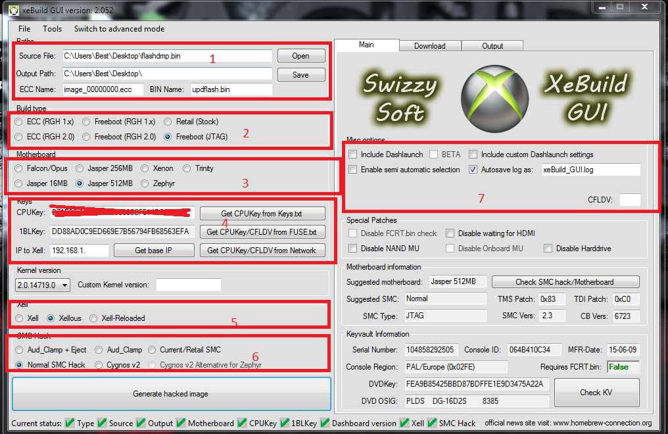Choose Xenon motherboard
The image size is (668, 434).
[x=157, y=168]
